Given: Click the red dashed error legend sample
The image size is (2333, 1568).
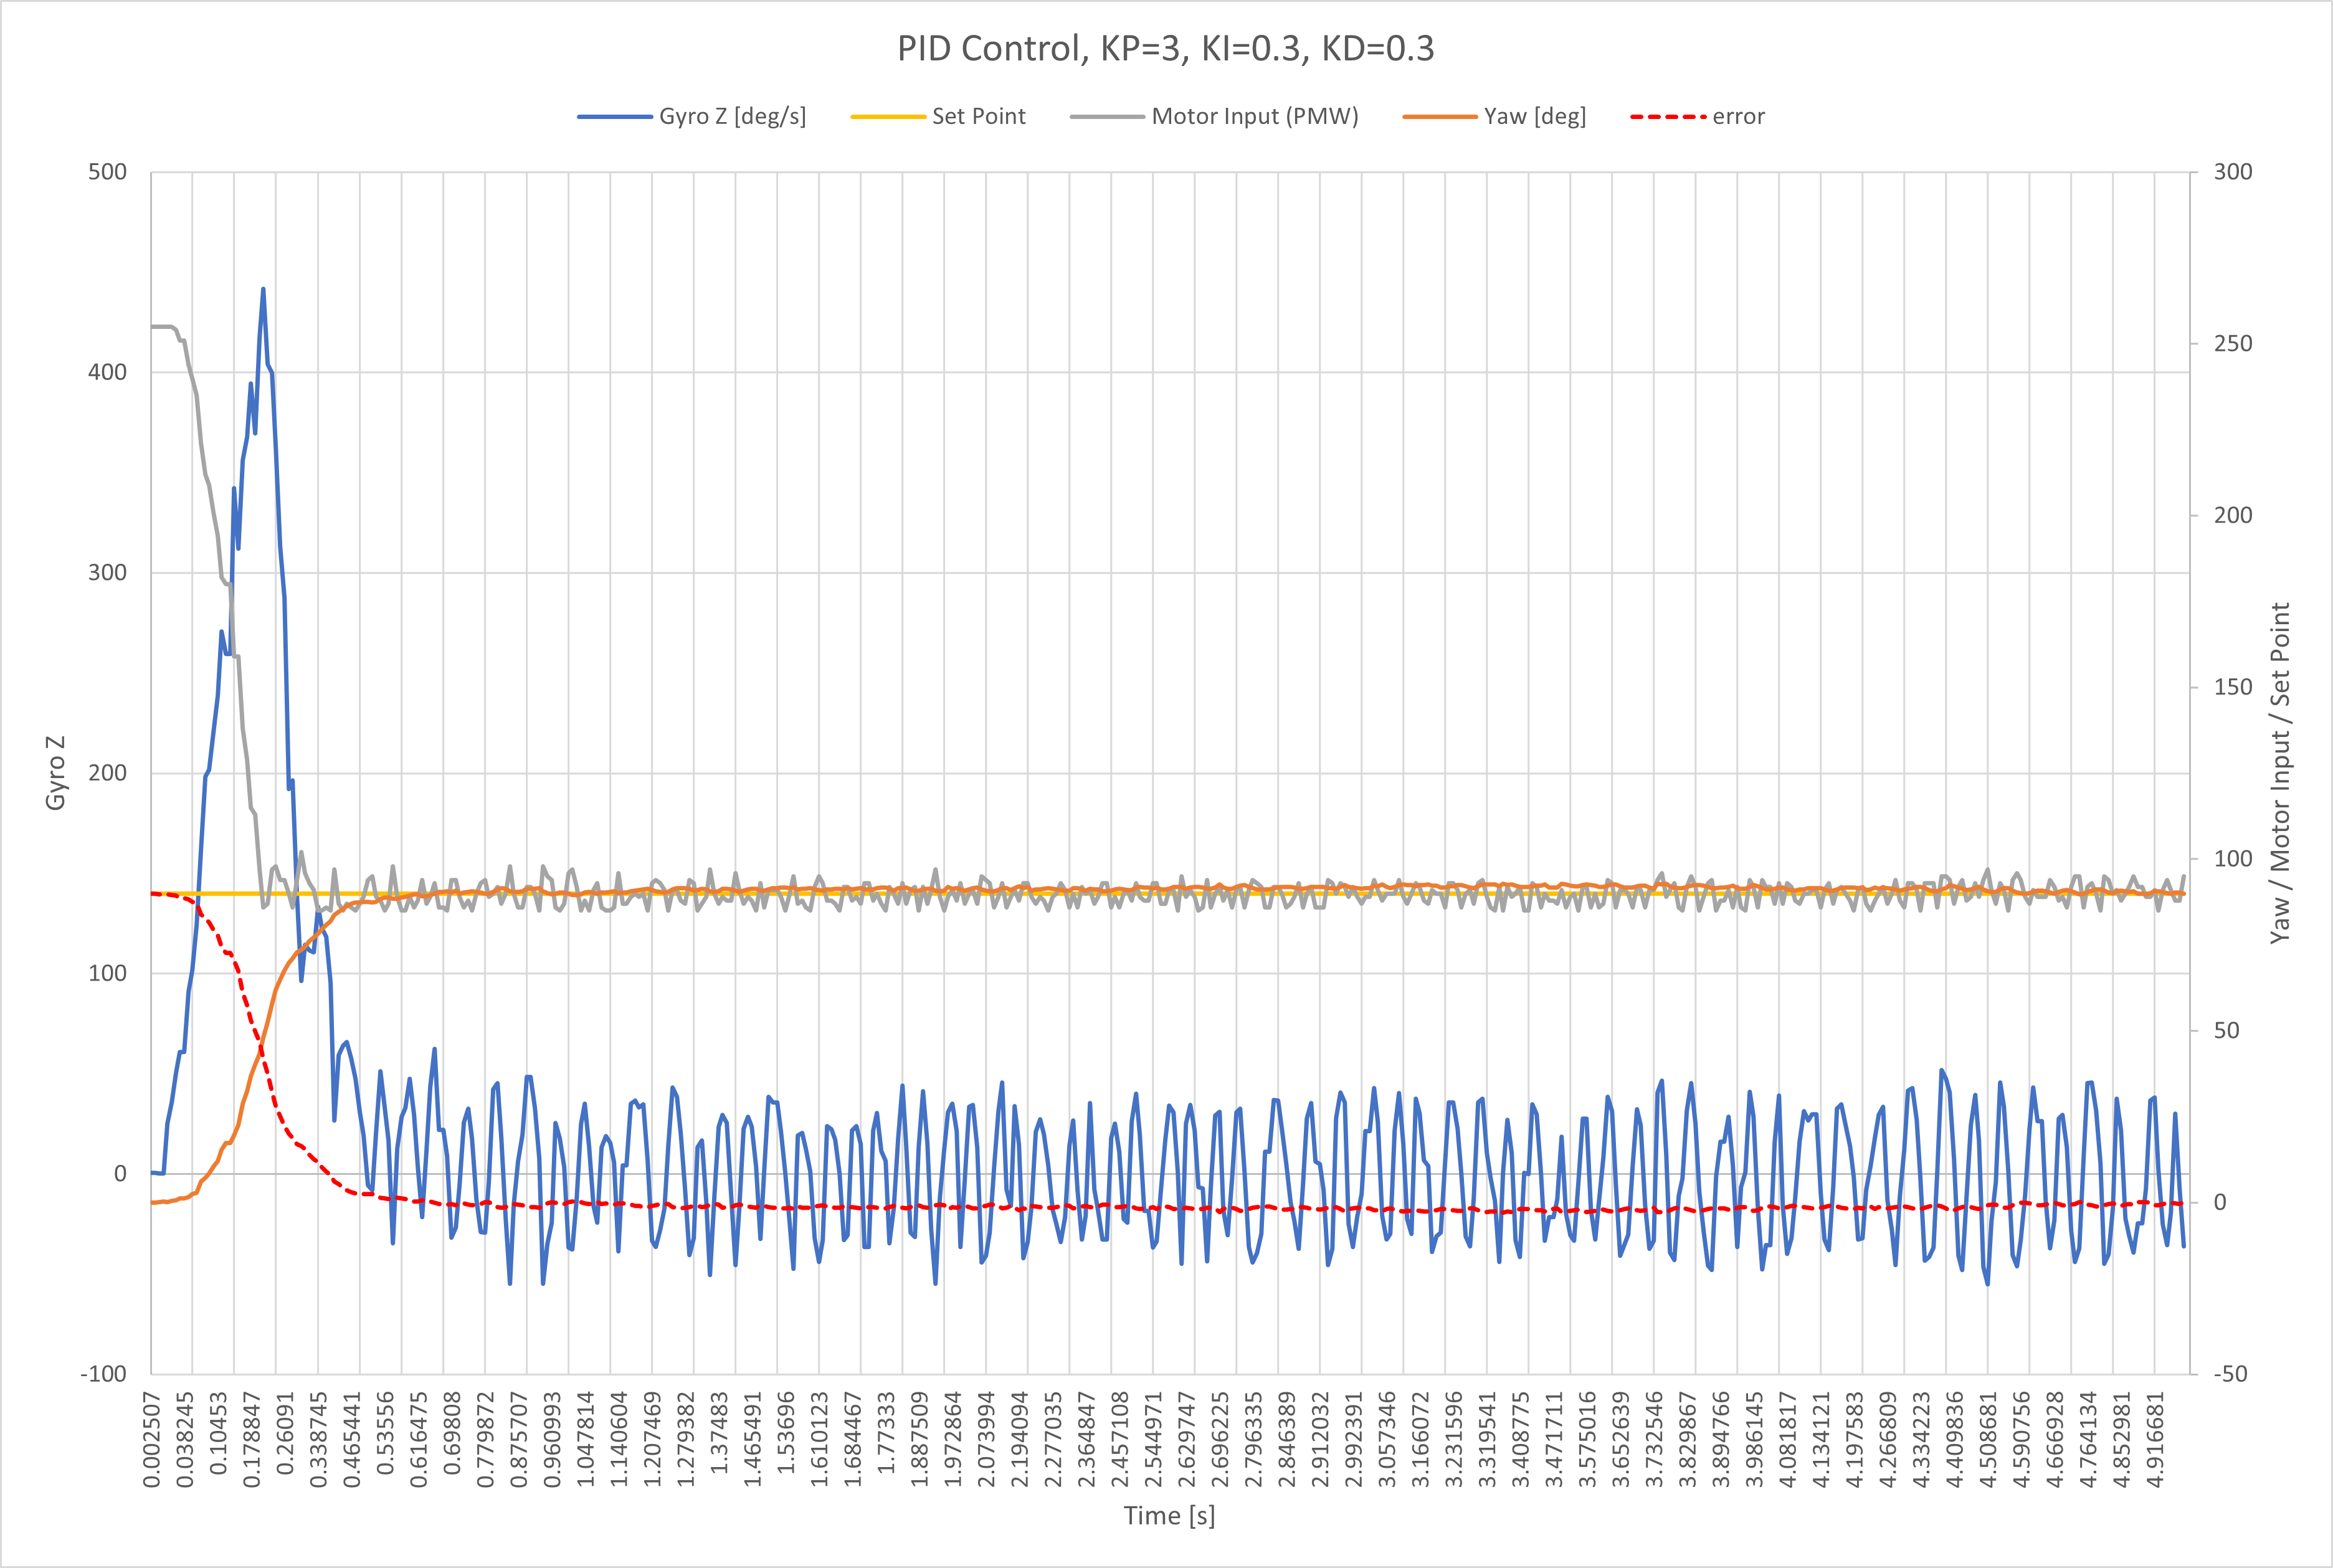Looking at the screenshot, I should click(1668, 117).
